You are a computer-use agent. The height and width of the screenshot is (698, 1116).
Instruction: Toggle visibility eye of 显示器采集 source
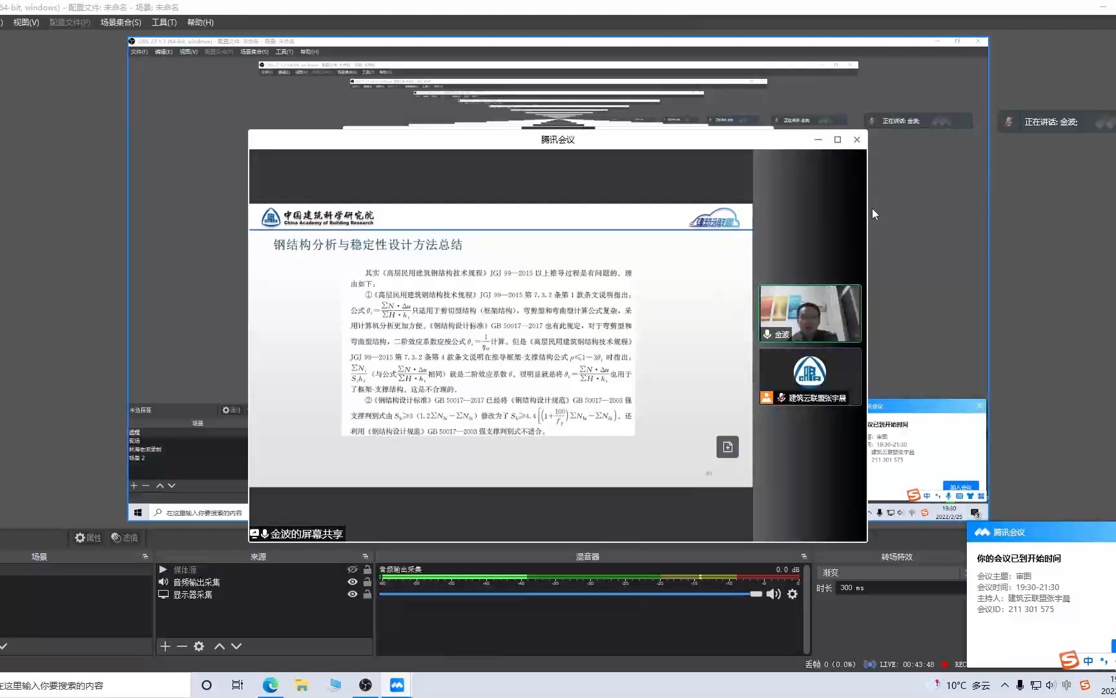tap(352, 594)
